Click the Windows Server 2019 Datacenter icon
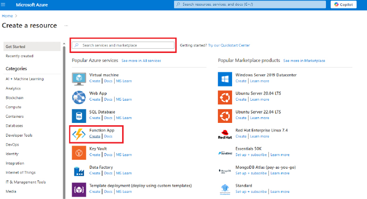This screenshot has width=367, height=199. (224, 79)
